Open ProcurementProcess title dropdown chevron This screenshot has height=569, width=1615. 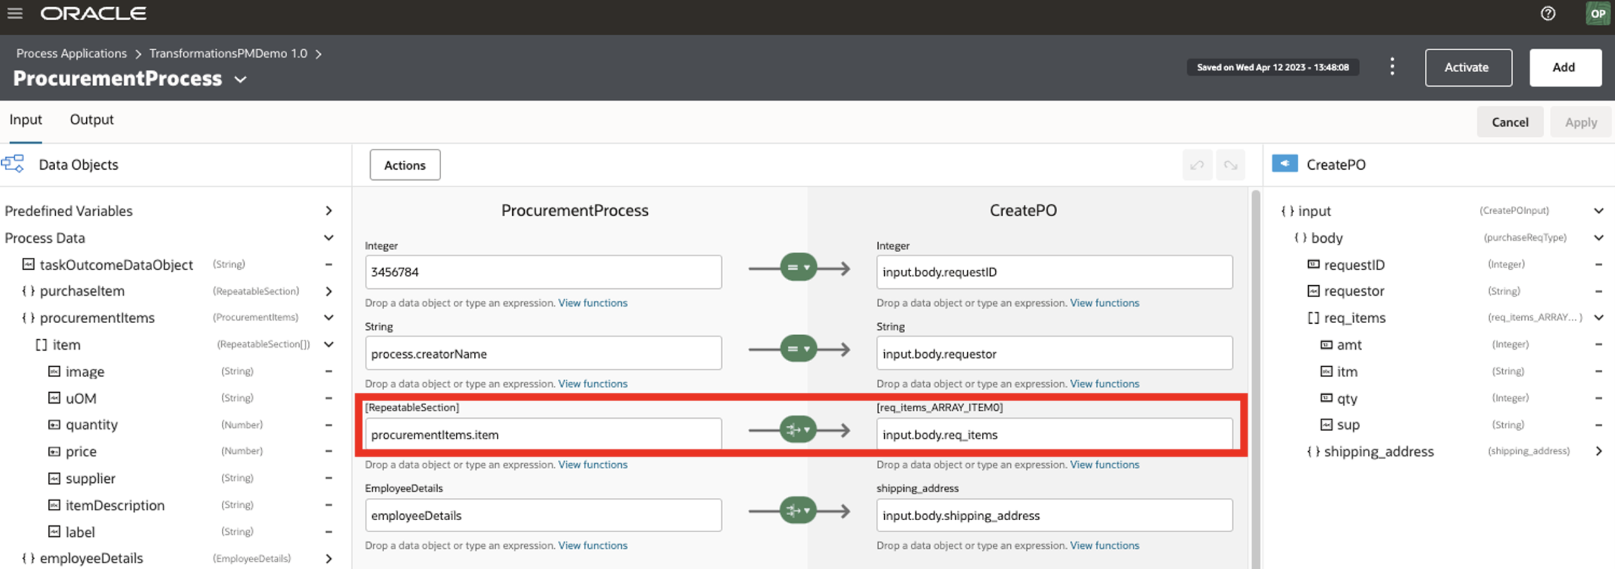(240, 80)
